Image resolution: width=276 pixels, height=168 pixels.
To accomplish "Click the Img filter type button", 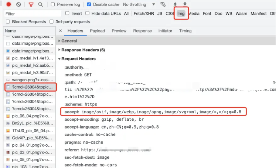I will (x=181, y=14).
